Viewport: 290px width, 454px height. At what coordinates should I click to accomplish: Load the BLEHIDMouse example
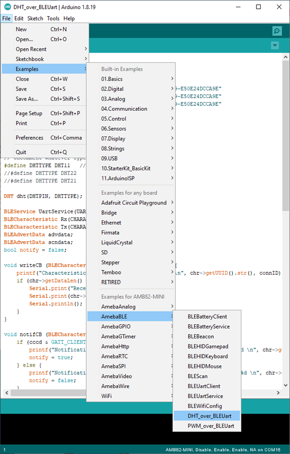(207, 366)
